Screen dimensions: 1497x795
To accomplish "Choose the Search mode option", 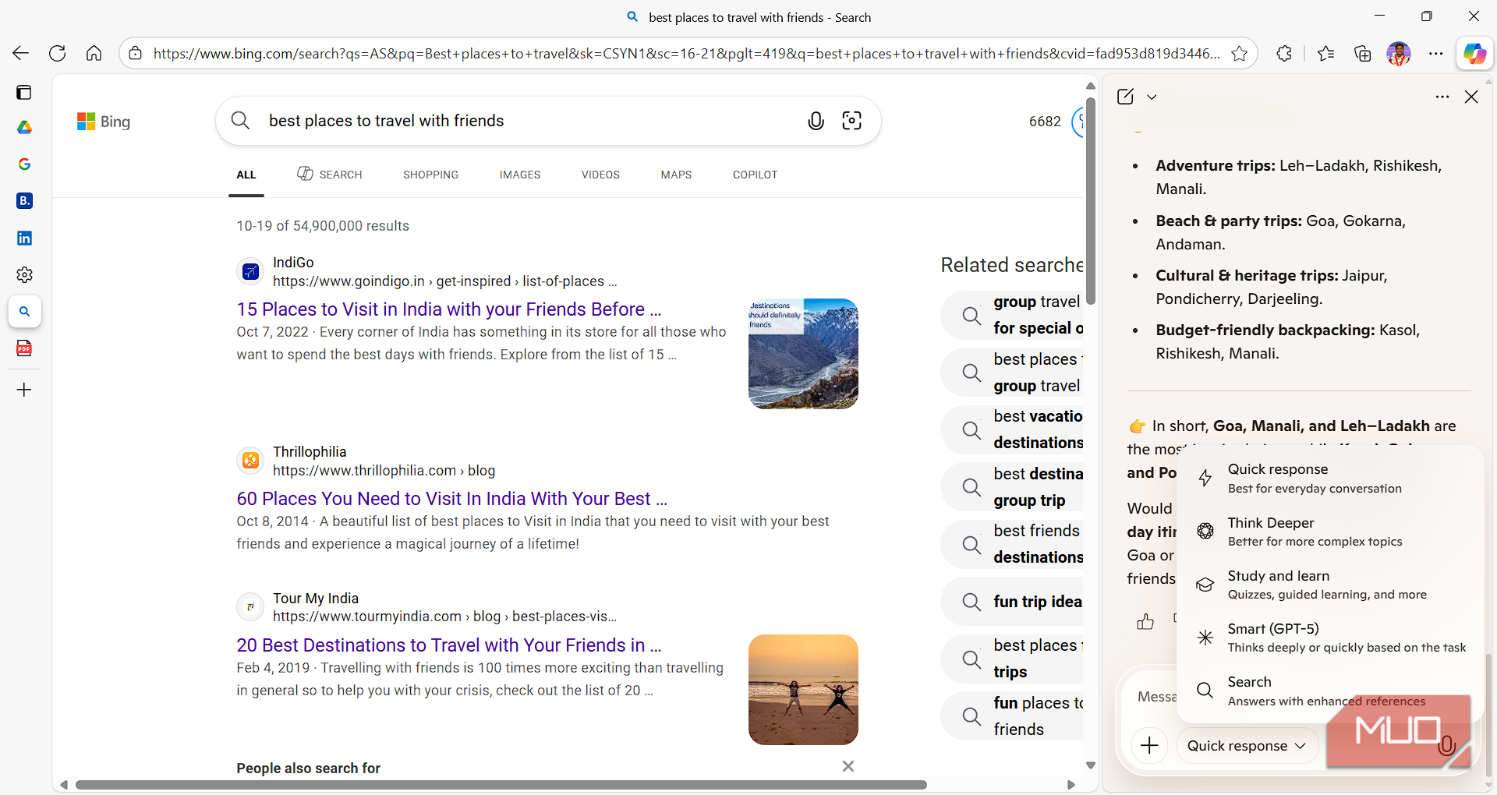I will [x=1329, y=691].
